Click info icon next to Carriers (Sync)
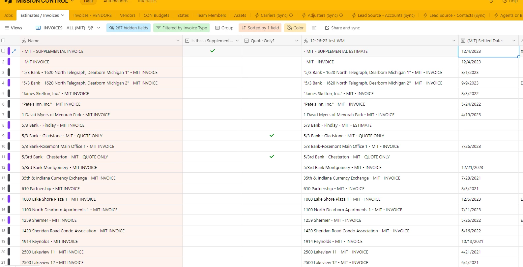Image resolution: width=523 pixels, height=267 pixels. pos(291,16)
